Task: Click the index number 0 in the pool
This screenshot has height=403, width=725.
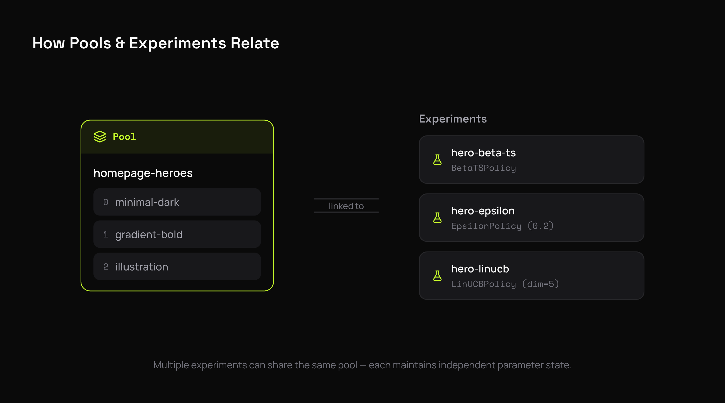Action: [x=106, y=202]
